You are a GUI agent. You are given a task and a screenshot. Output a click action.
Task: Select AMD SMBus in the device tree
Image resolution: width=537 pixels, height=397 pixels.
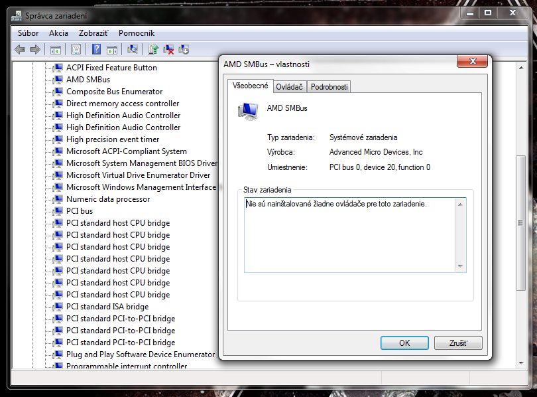point(88,80)
